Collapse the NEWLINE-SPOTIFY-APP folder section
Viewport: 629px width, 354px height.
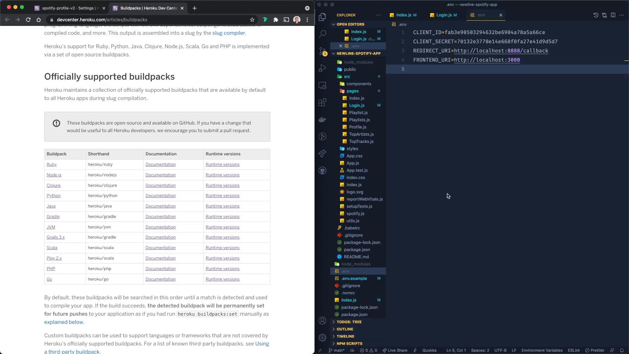(x=358, y=53)
